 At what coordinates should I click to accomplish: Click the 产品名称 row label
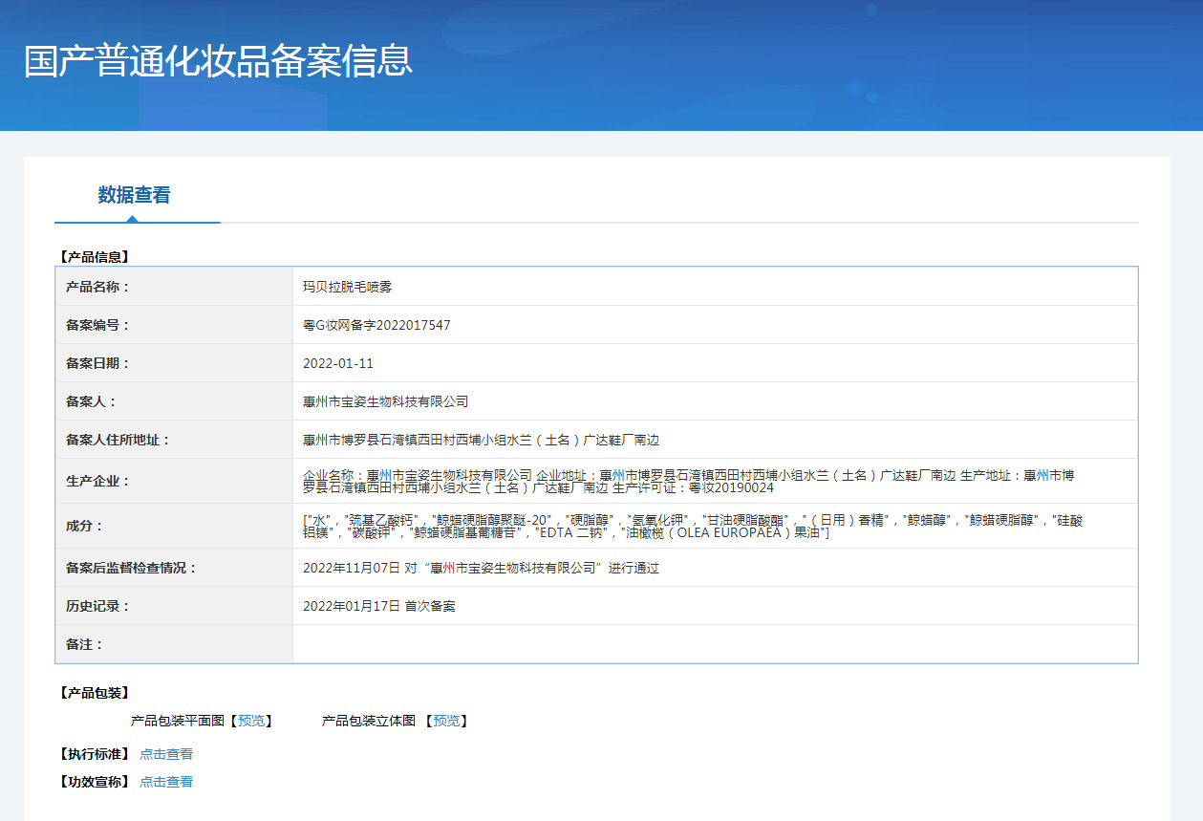coord(97,287)
